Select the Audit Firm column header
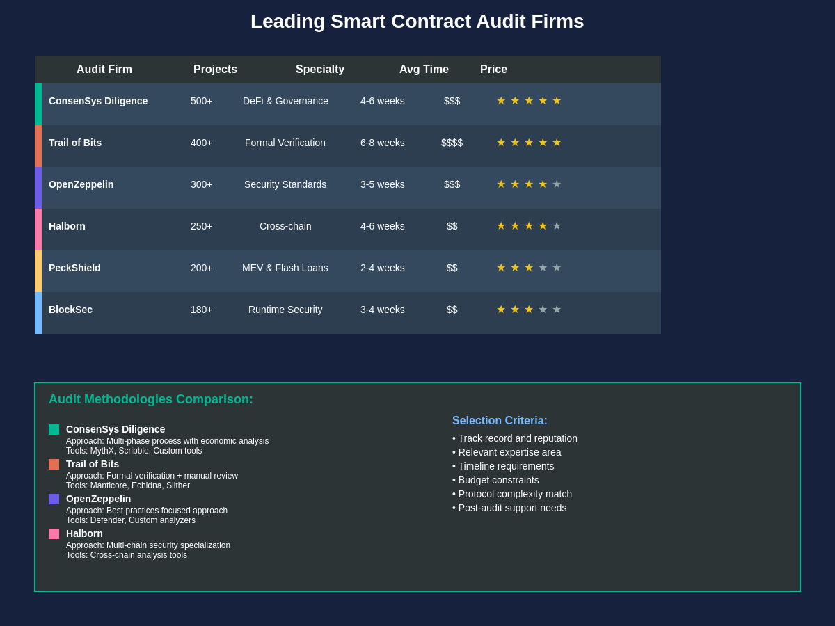 (104, 70)
